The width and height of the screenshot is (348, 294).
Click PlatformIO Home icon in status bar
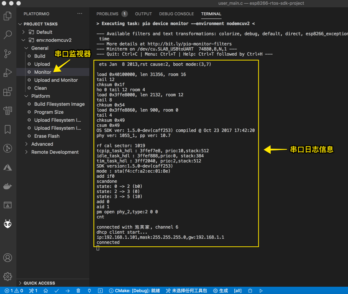pos(46,291)
